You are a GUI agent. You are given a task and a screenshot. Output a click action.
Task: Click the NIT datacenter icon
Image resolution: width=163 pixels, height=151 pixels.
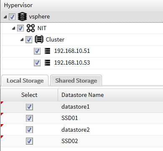[x=31, y=28]
